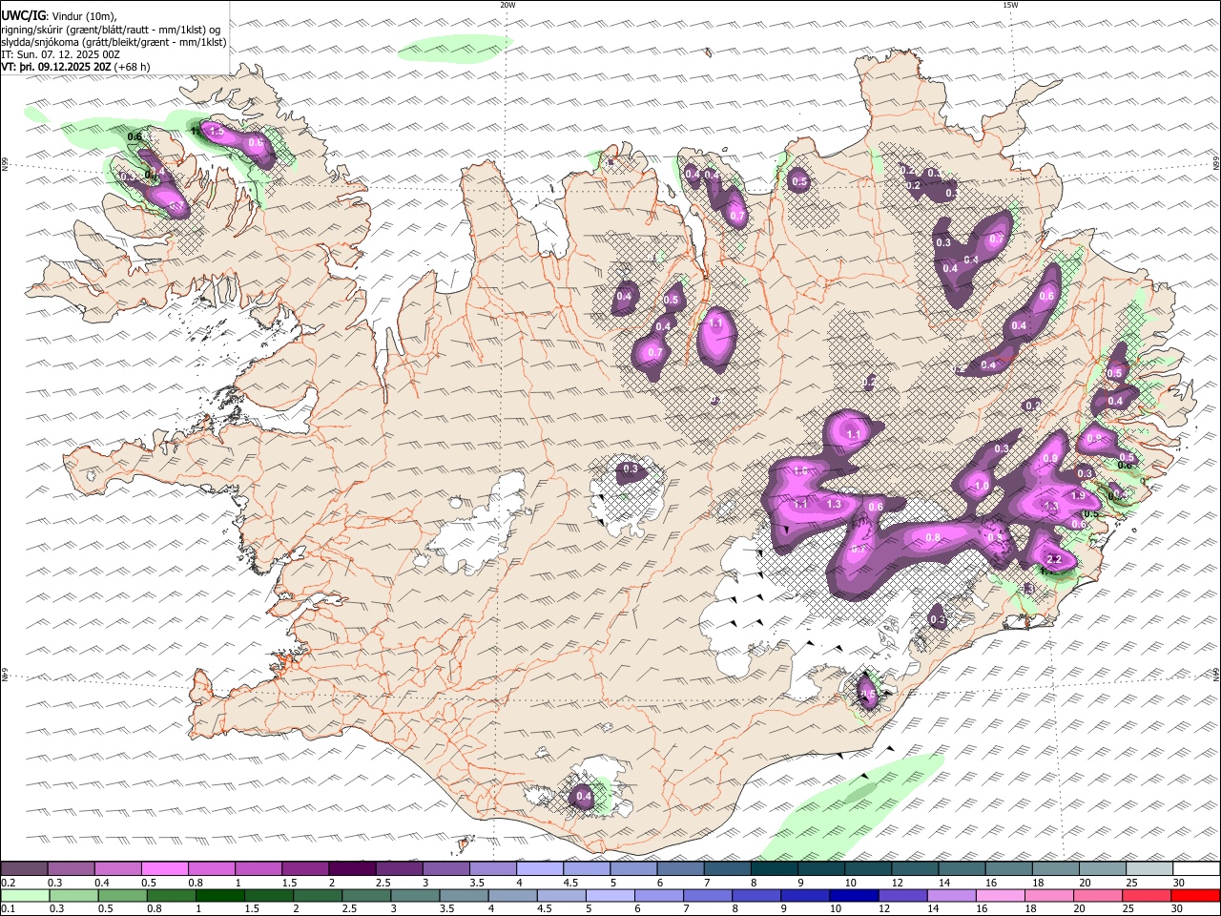1221x916 pixels.
Task: Click the 'IT: Sun. 07. 12. 2025 00Z' line
Action: (60, 54)
